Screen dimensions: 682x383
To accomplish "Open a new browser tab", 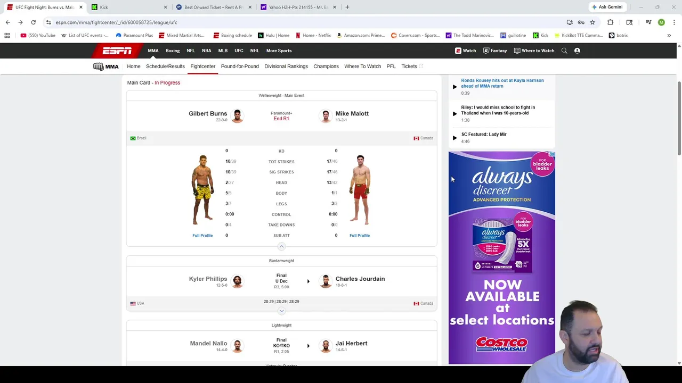I will click(347, 7).
